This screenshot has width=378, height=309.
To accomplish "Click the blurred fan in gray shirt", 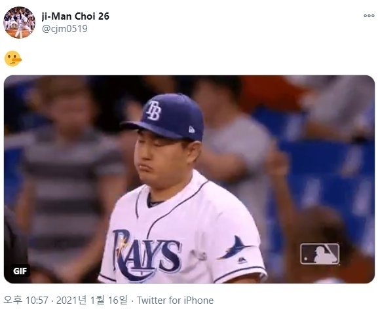I will click(233, 145).
